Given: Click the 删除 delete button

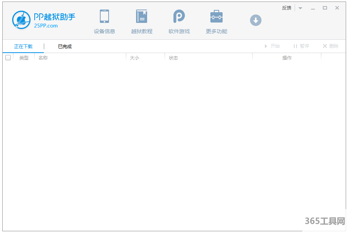Looking at the screenshot, I should 330,46.
